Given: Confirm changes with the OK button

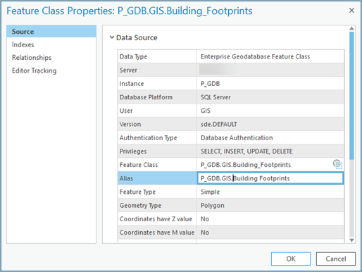Looking at the screenshot, I should coord(291,259).
